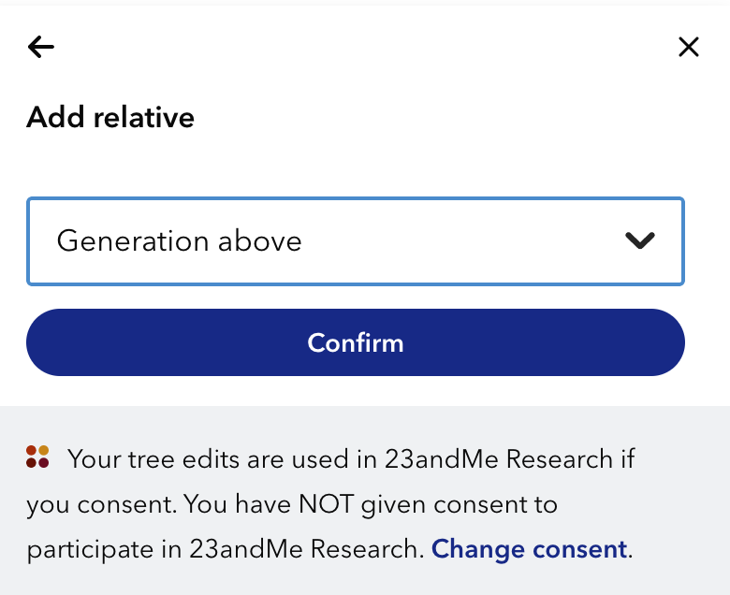Click the word NOT in consent notice

click(327, 504)
